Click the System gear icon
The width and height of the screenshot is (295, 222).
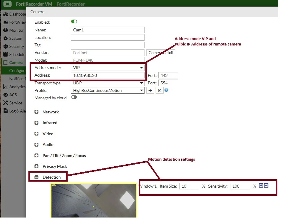point(6,38)
